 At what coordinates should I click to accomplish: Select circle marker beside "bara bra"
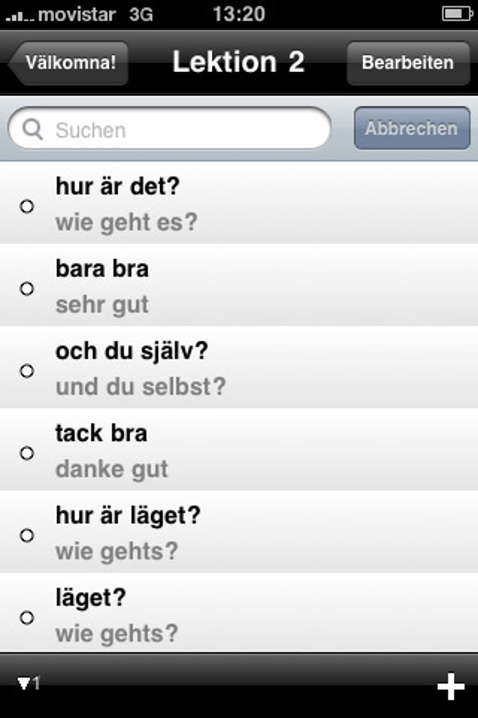click(27, 288)
